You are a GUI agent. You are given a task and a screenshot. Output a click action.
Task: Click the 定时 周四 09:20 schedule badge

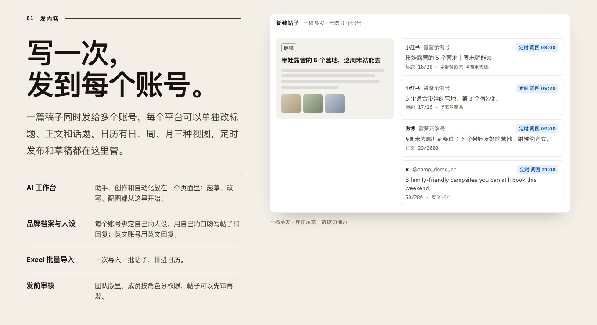point(537,88)
